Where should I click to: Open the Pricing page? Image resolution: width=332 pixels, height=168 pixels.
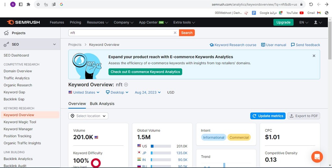pos(75,22)
